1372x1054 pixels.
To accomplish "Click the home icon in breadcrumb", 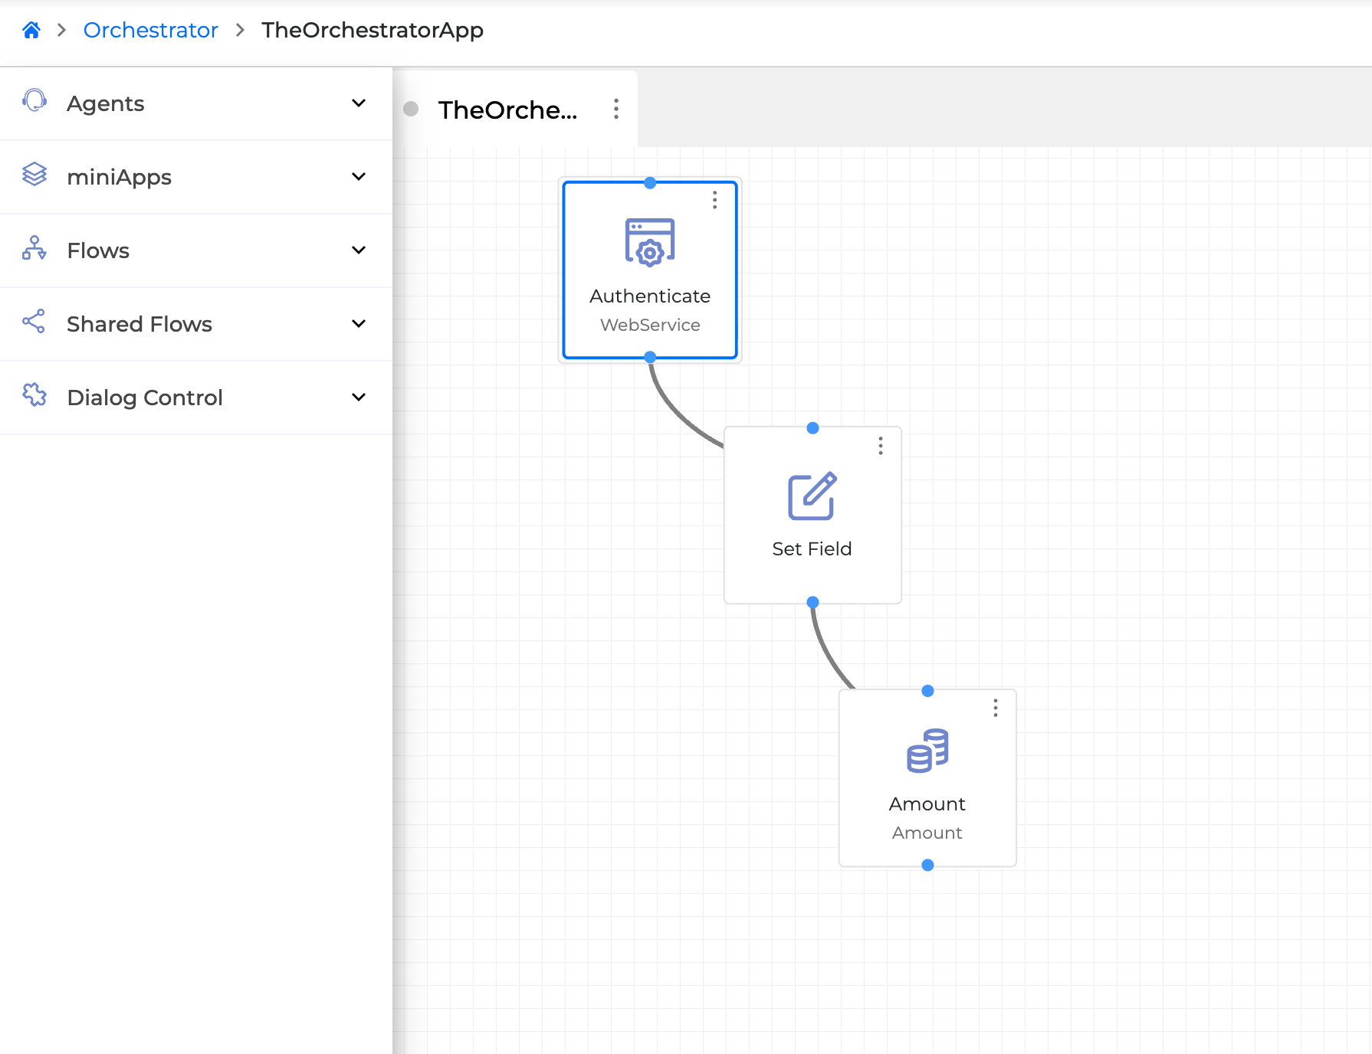I will click(31, 31).
